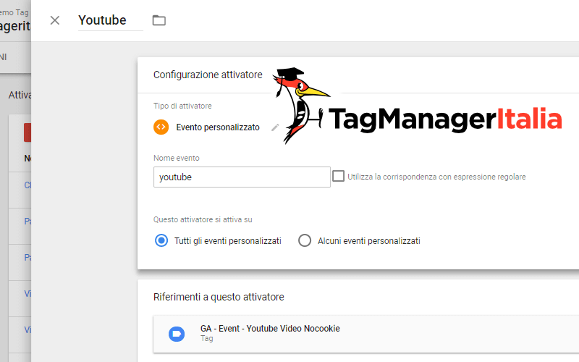Click the Configurazione attivatore heading

[x=208, y=75]
